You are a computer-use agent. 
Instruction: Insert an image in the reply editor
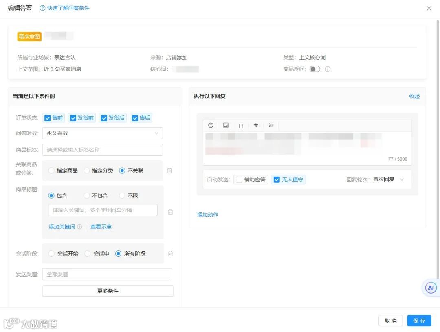tap(226, 125)
